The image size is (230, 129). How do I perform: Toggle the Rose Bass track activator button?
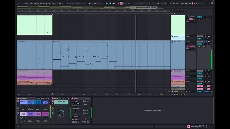click(x=200, y=42)
